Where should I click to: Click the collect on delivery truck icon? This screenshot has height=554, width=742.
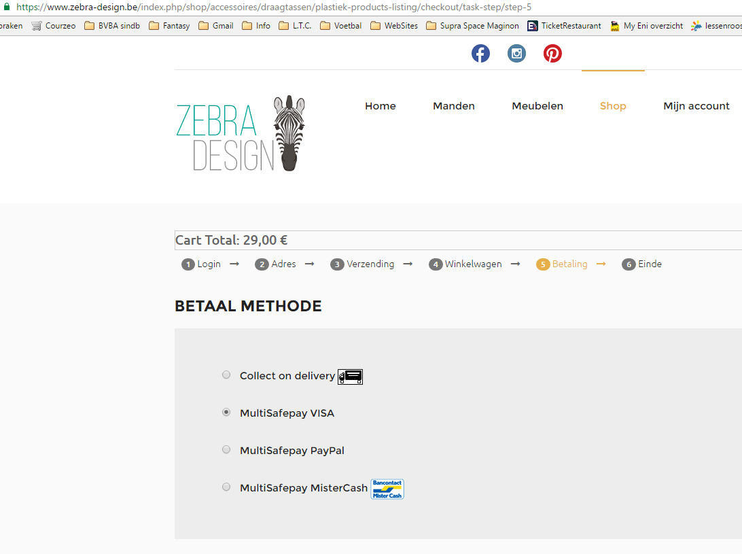click(x=350, y=377)
